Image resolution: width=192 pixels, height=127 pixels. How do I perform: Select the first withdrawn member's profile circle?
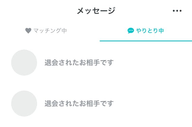(x=24, y=62)
